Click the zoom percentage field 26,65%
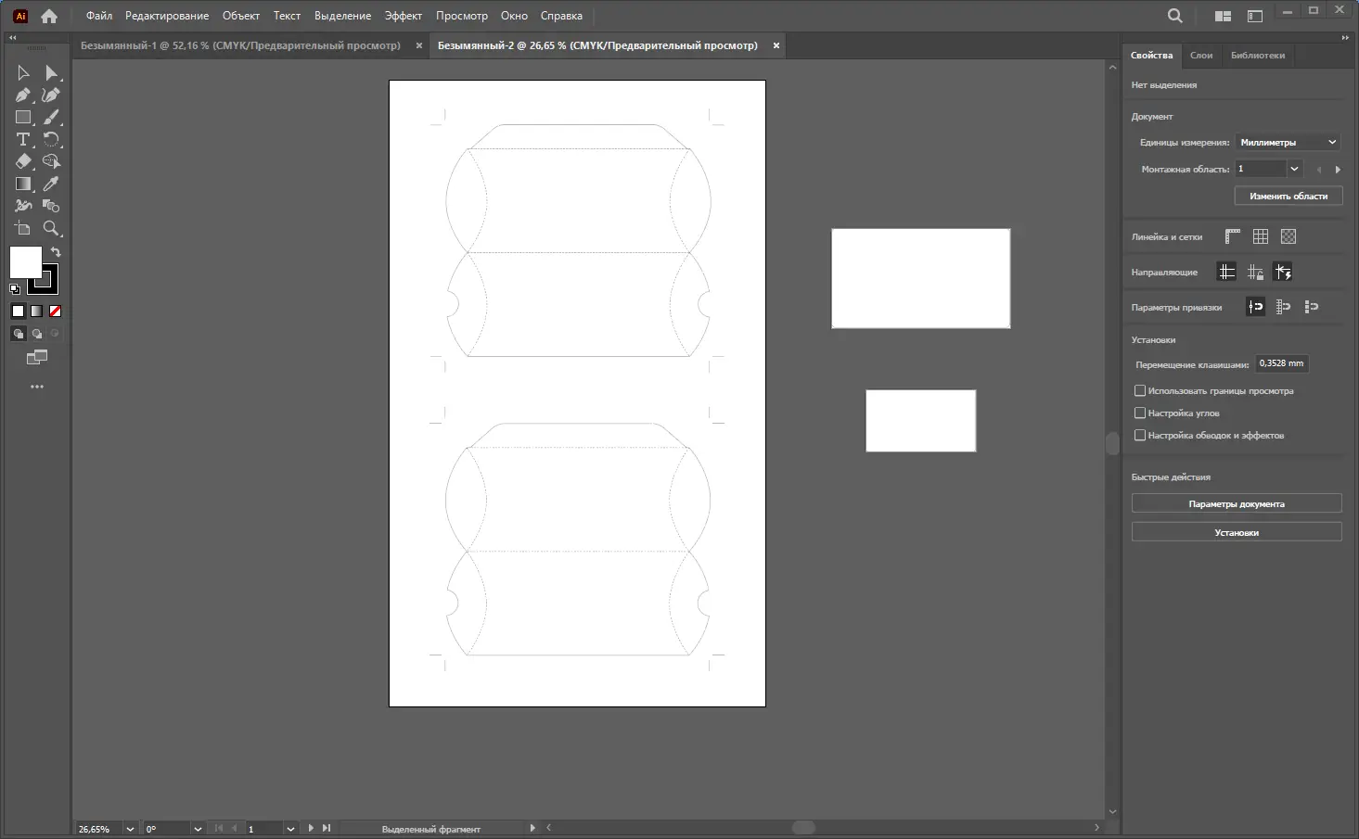The image size is (1359, 839). click(98, 829)
